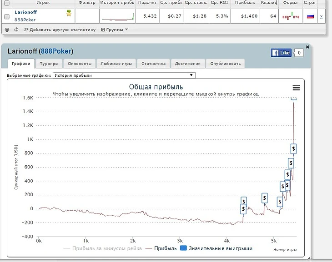The height and width of the screenshot is (262, 332).
Task: Open the chart hamburger menu
Action: (x=296, y=88)
